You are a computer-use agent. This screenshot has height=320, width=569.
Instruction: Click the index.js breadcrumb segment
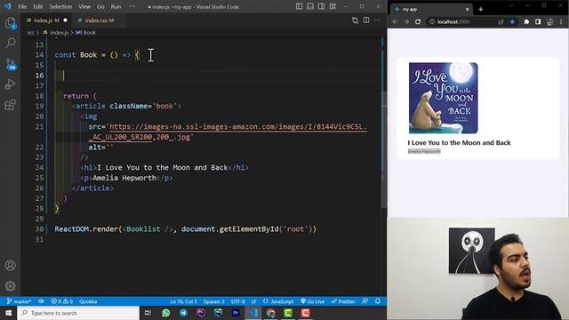(56, 33)
